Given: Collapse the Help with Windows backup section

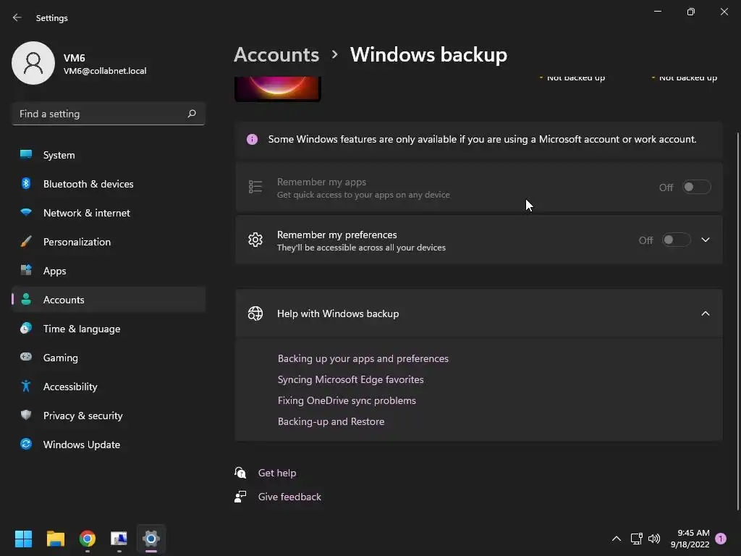Looking at the screenshot, I should click(706, 313).
